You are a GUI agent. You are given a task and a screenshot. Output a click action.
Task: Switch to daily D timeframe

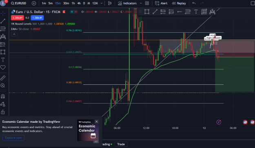(84, 3)
